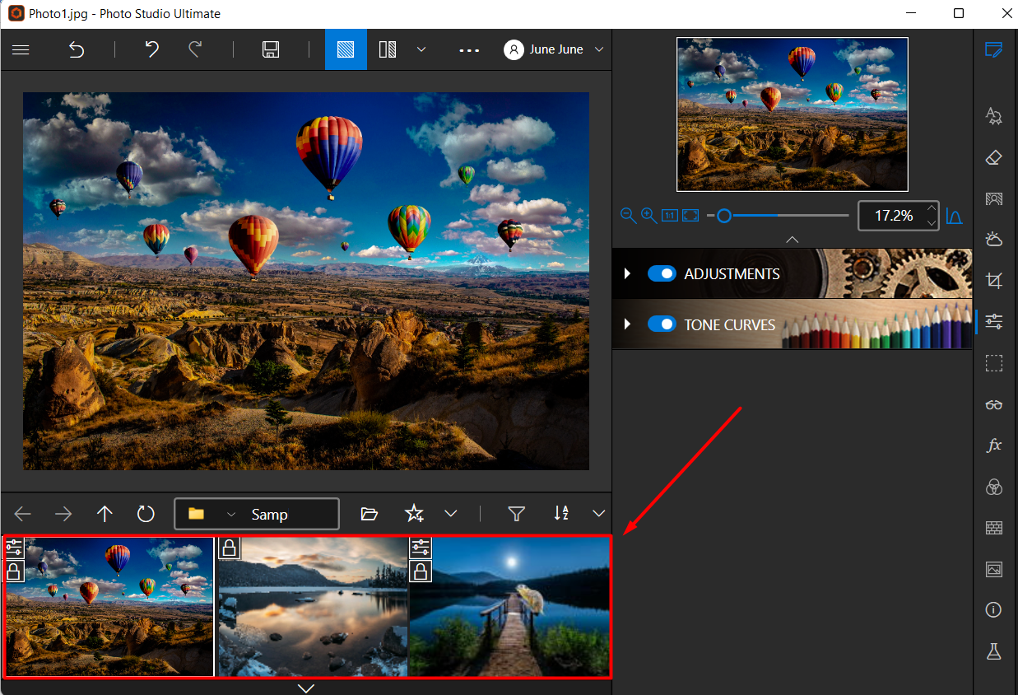Decrease zoom with the stepper down arrow

pos(932,223)
